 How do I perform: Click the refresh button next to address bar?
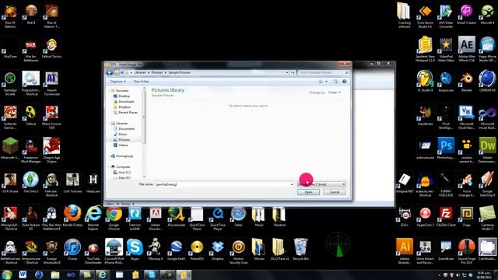coord(293,72)
